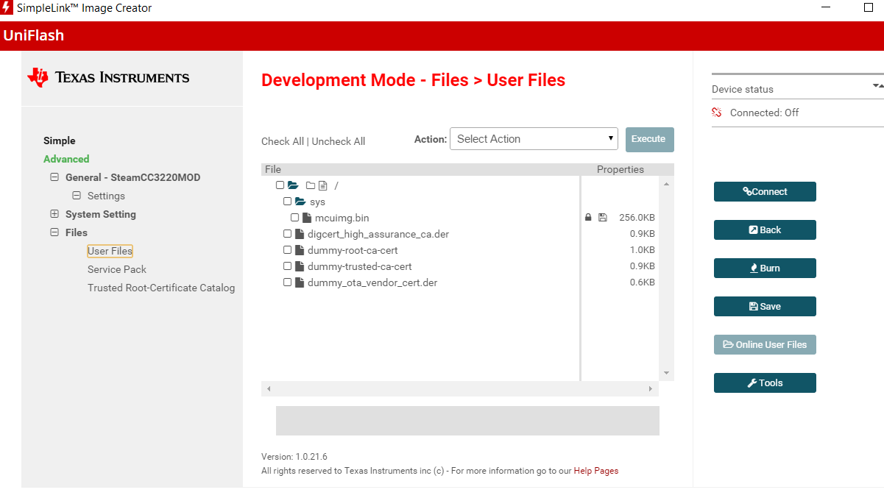Click the Burn button
This screenshot has width=884, height=498.
(765, 268)
